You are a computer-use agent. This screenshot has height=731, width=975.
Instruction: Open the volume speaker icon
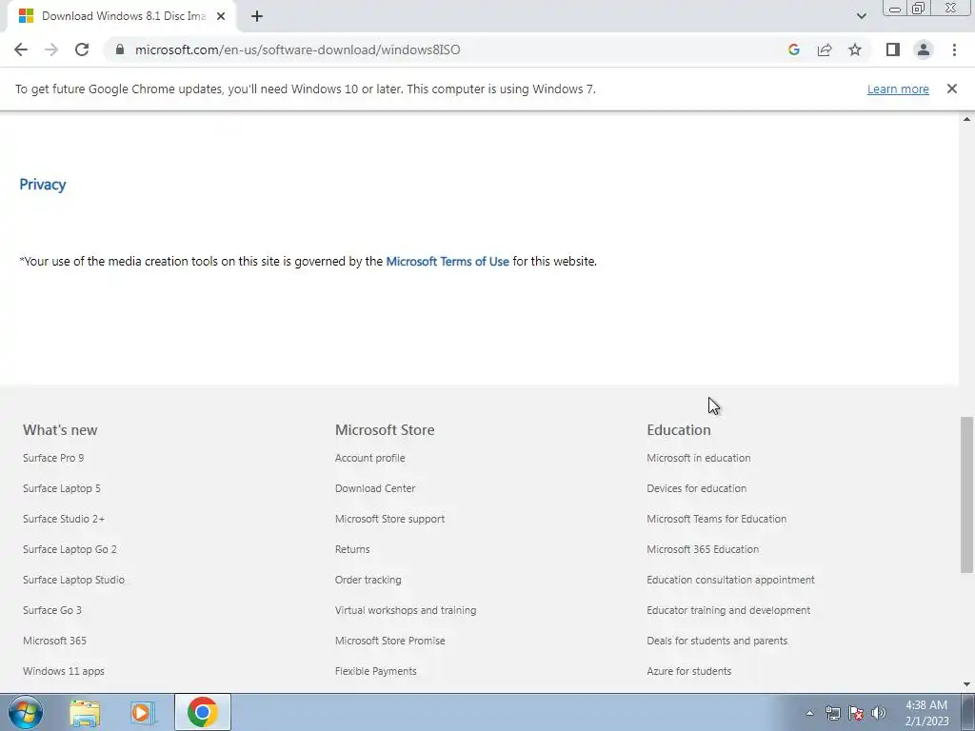(879, 713)
